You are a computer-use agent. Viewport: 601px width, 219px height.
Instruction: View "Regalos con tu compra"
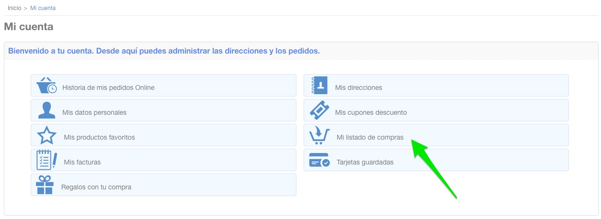[x=96, y=187]
